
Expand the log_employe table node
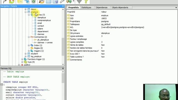tap(26, 56)
